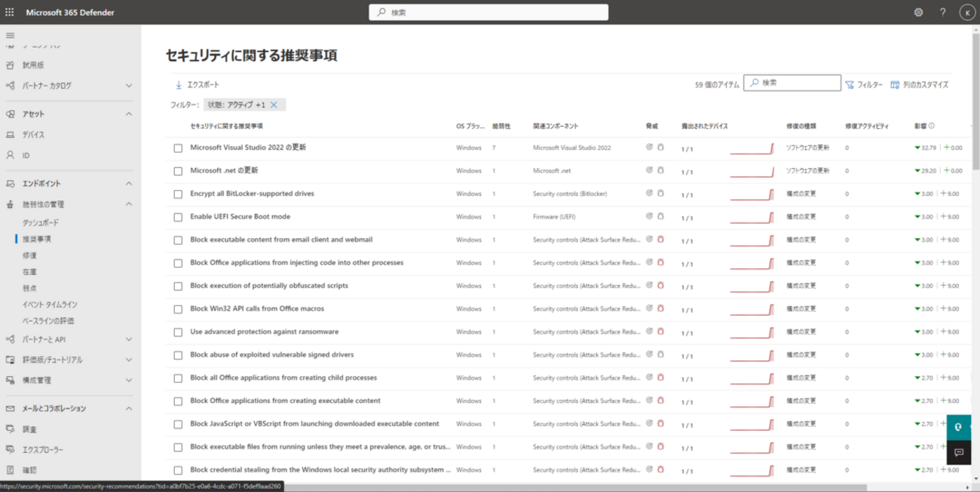Click the メールとコラボレーション envelope icon
Viewport: 980px width, 492px height.
(x=11, y=408)
